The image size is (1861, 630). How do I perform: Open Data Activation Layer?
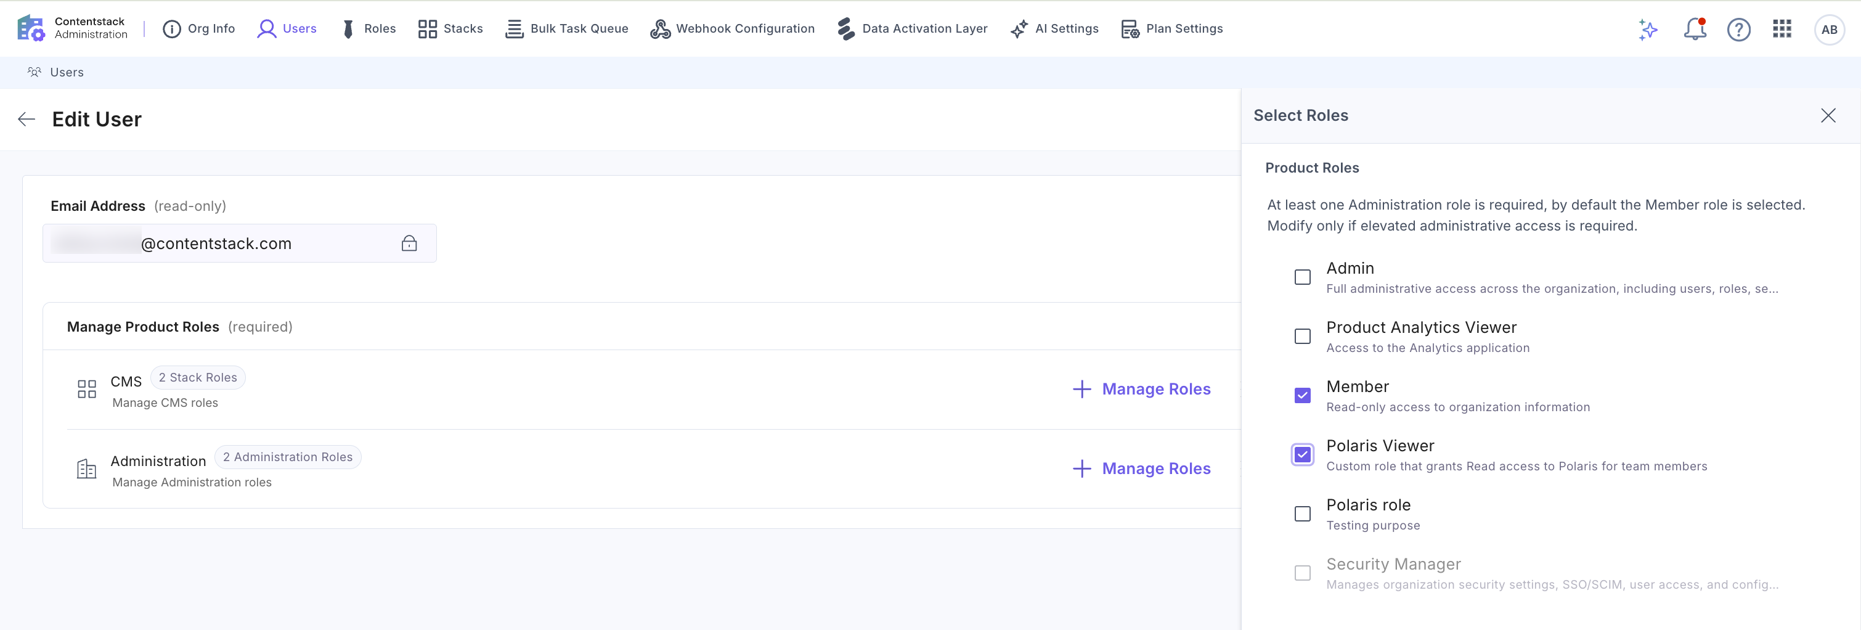pos(912,29)
